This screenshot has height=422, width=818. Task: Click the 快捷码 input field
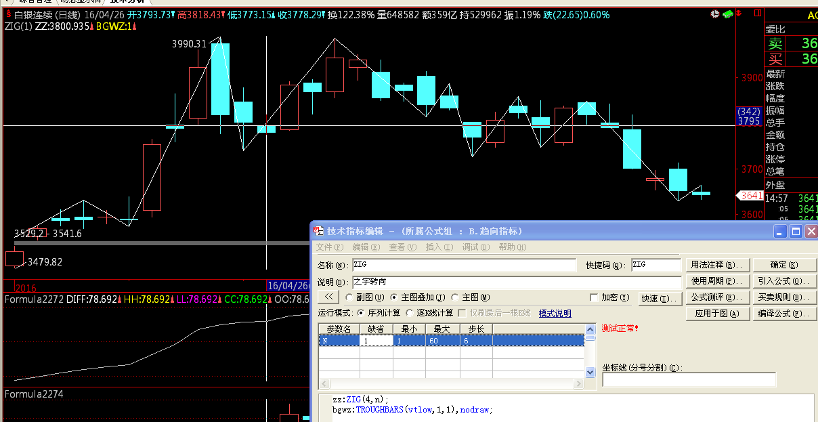pyautogui.click(x=655, y=265)
